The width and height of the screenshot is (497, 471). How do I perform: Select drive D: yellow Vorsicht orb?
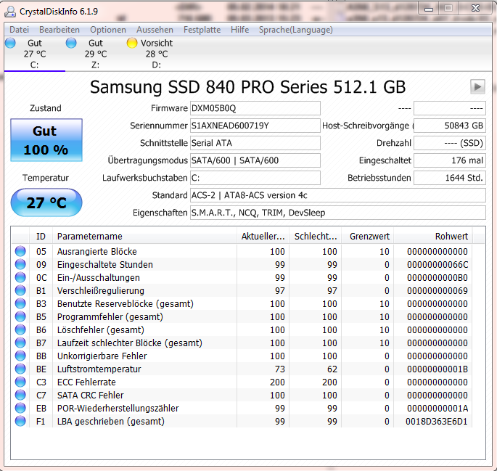(132, 43)
